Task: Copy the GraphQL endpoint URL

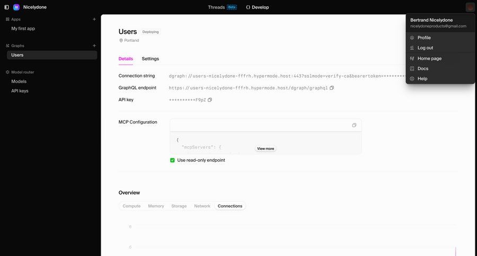Action: click(332, 88)
